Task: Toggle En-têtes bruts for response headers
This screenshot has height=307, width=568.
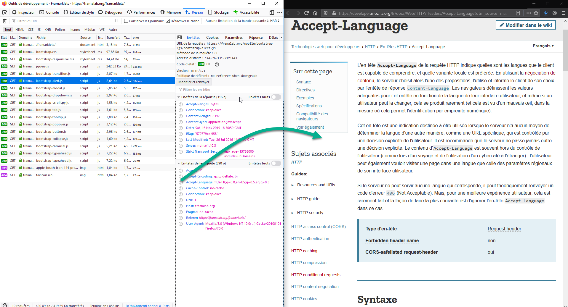Action: (x=276, y=97)
